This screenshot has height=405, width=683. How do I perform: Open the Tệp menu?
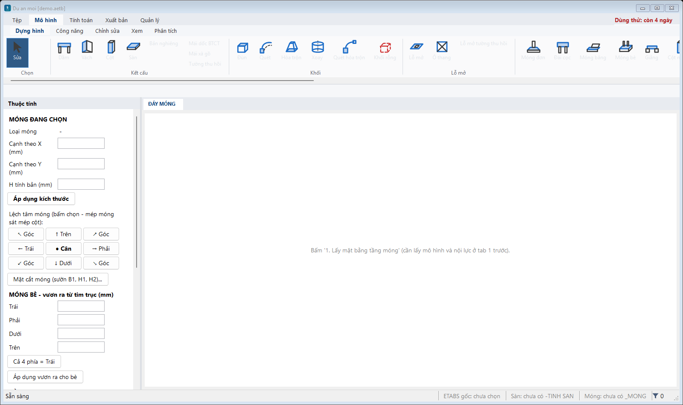point(17,20)
